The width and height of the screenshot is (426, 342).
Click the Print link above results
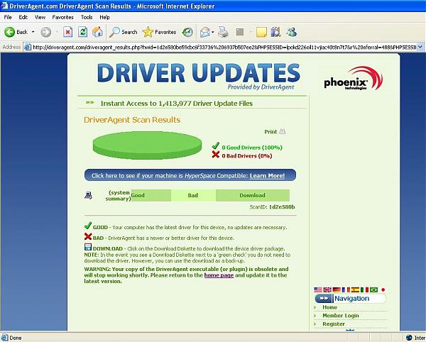point(271,132)
